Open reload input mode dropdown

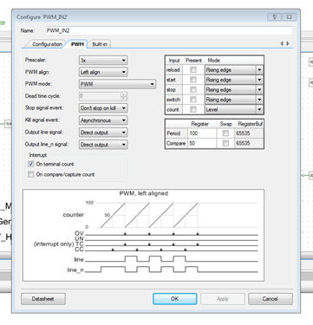coord(234,70)
